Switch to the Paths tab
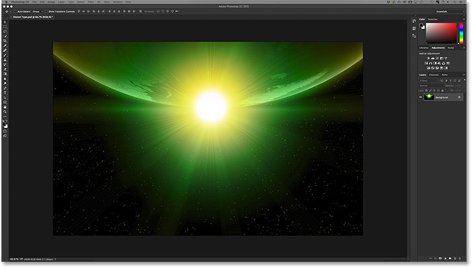The height and width of the screenshot is (268, 472). coord(444,75)
